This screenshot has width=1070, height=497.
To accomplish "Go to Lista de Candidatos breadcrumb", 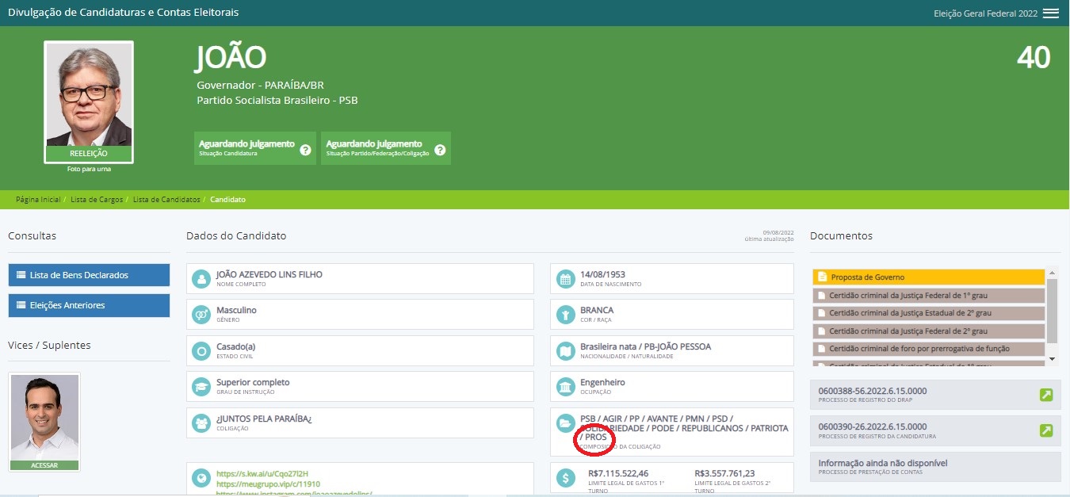I will point(166,200).
